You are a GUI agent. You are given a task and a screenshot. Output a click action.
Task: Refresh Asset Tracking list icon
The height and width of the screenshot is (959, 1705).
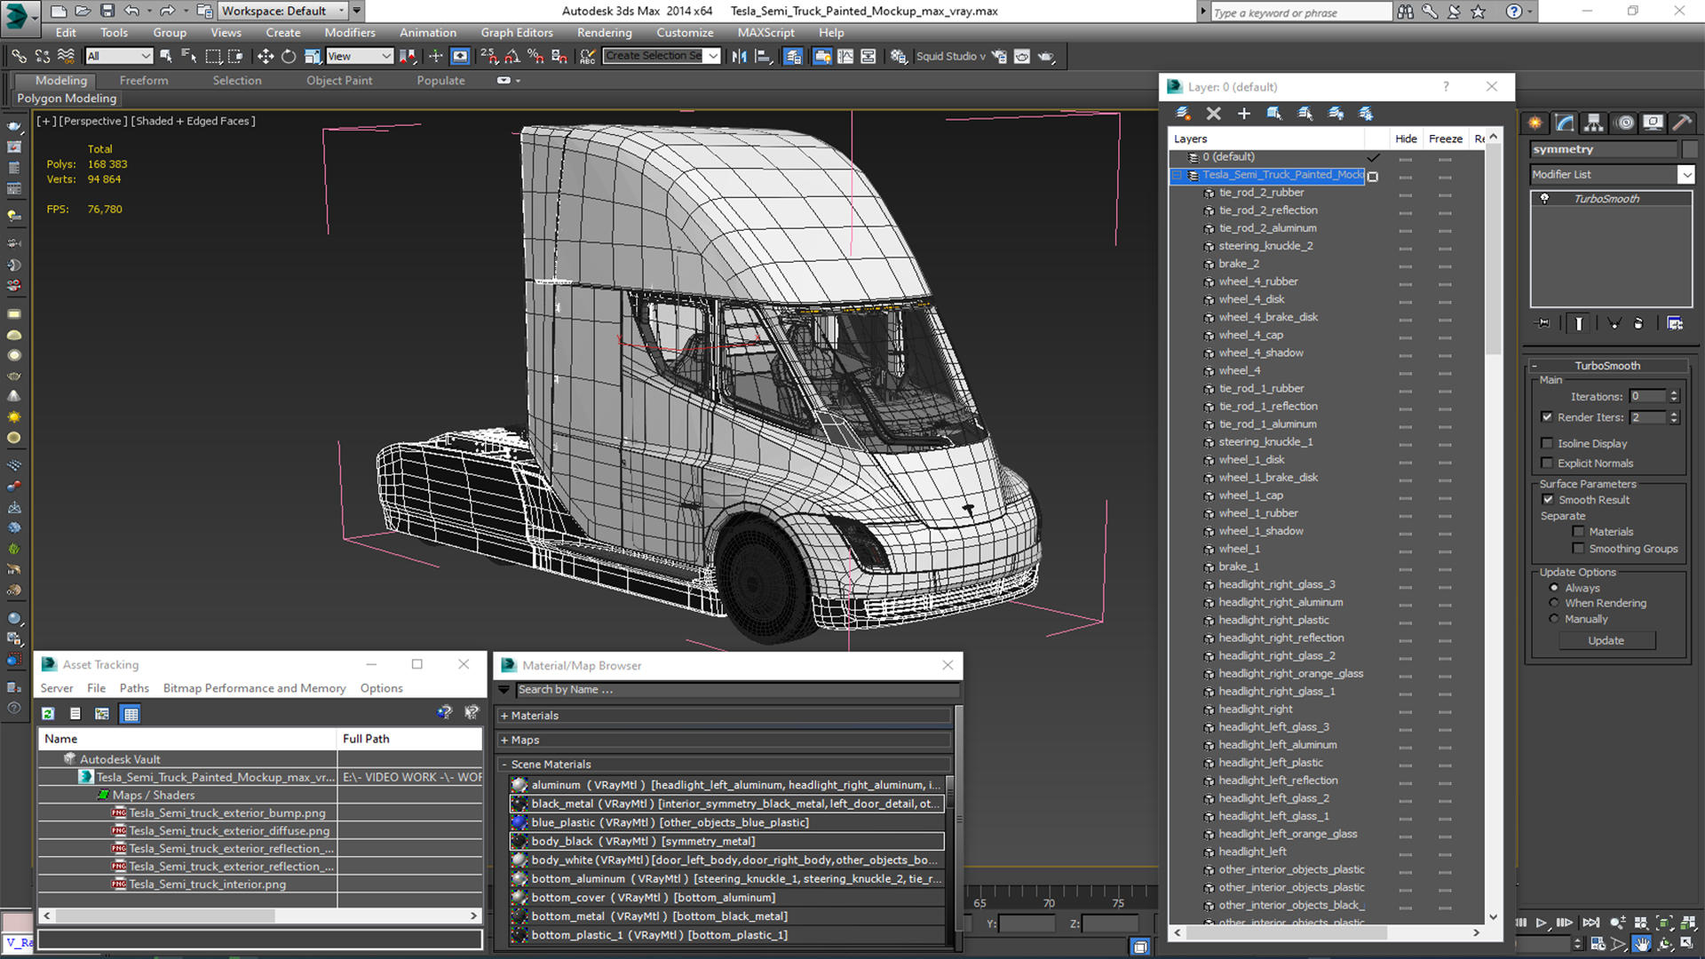pos(48,714)
